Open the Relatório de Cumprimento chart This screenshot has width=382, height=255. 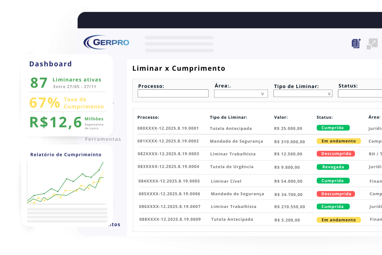click(x=66, y=183)
